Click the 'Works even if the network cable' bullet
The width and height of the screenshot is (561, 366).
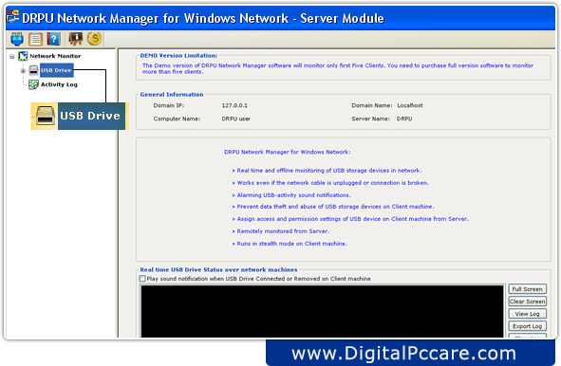pyautogui.click(x=330, y=183)
